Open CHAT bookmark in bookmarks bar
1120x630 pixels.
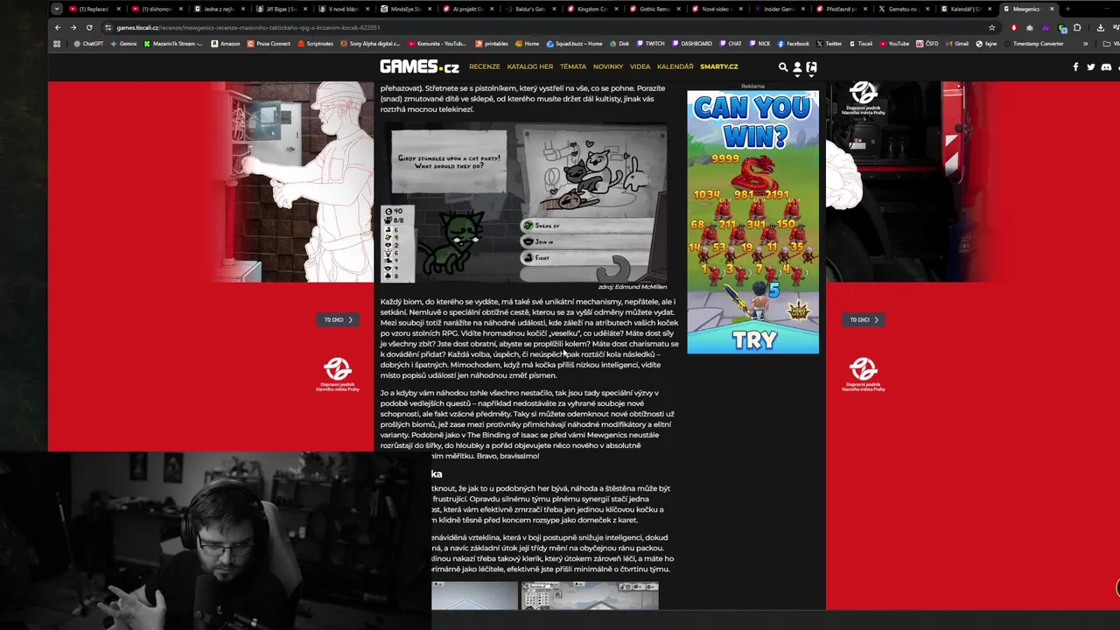[x=731, y=43]
